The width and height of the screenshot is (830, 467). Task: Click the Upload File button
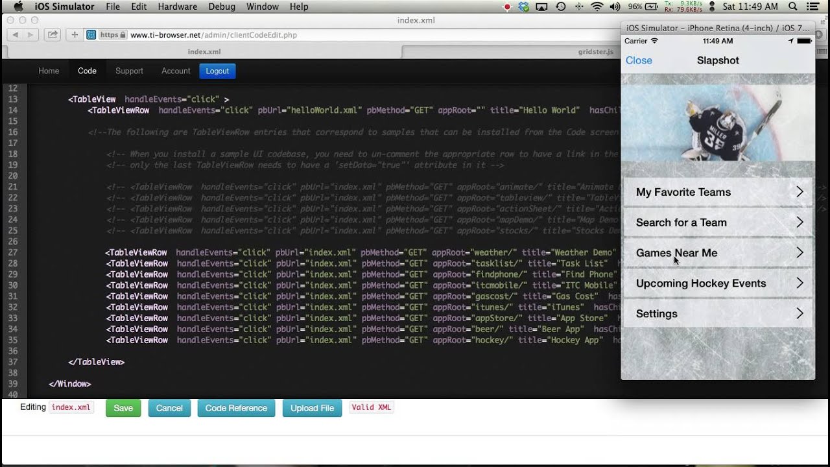[312, 408]
